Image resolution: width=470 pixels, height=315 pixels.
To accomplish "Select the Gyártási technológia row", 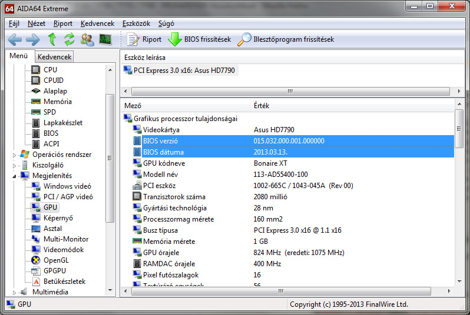I will tap(293, 208).
